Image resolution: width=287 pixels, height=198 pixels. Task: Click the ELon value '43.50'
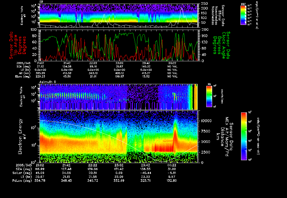click(67, 76)
